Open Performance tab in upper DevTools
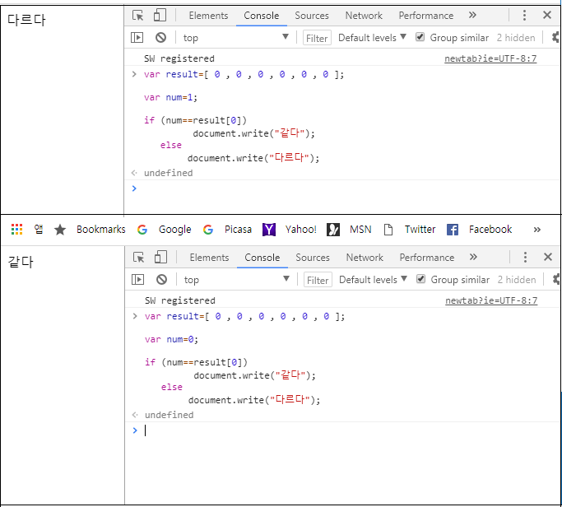 click(x=425, y=16)
